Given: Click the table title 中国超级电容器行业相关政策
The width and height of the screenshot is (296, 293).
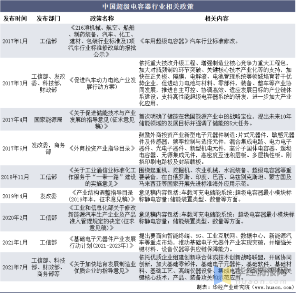Looking at the screenshot, I should tap(148, 7).
